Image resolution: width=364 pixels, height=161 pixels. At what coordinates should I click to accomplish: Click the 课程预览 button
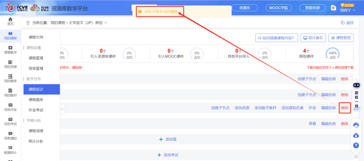341,38
